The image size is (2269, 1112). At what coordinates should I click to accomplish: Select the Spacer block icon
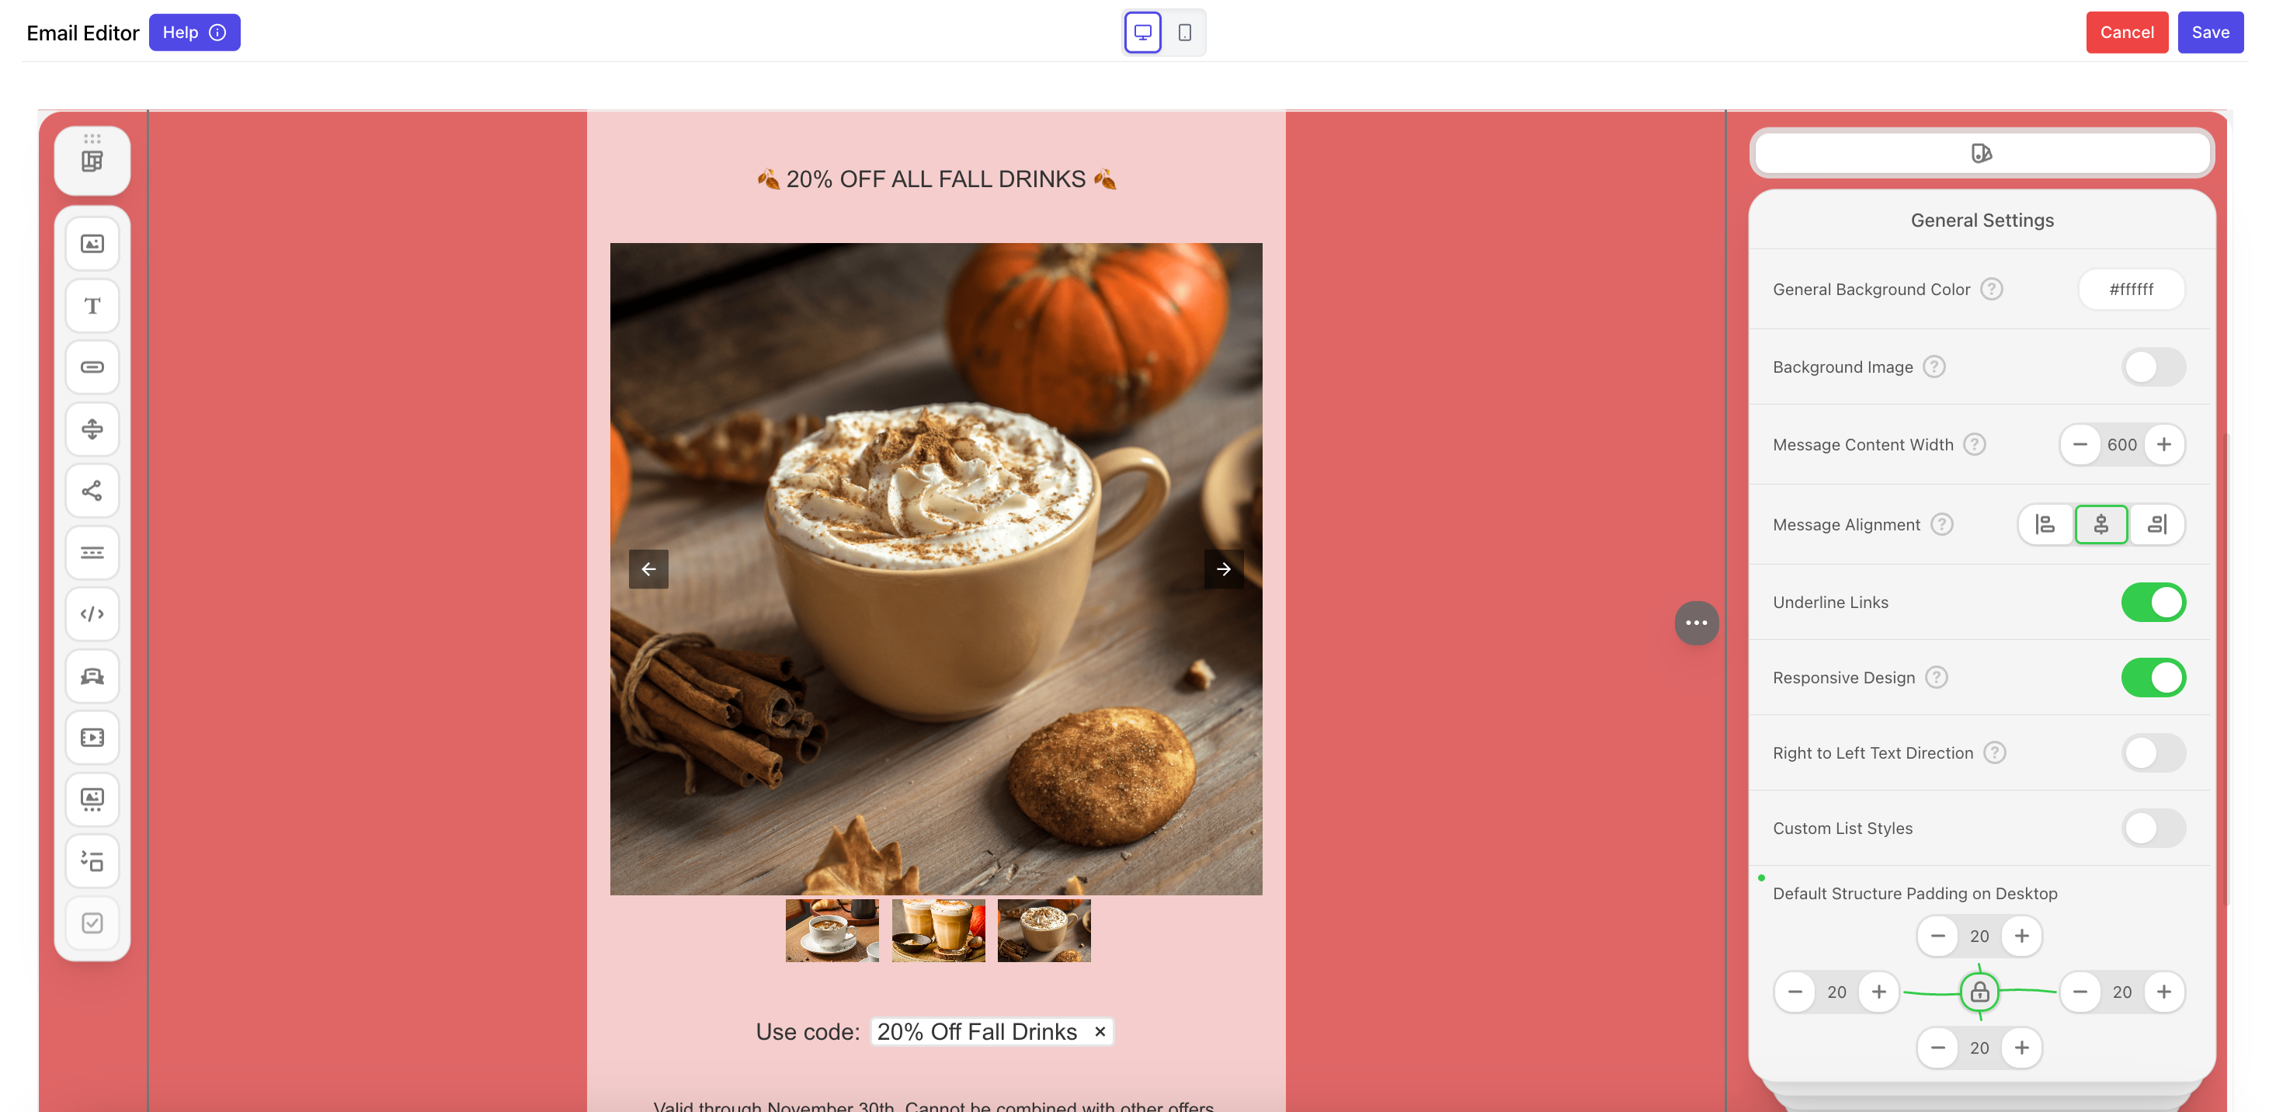(92, 429)
